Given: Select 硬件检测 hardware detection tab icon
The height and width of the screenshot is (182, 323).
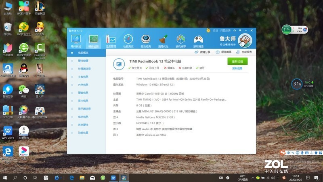Looking at the screenshot, I should coord(93,41).
